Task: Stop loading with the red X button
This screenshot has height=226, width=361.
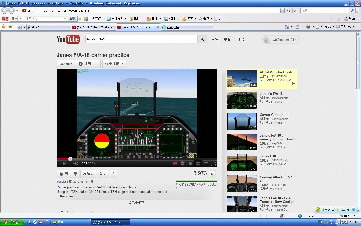Action: click(295, 11)
